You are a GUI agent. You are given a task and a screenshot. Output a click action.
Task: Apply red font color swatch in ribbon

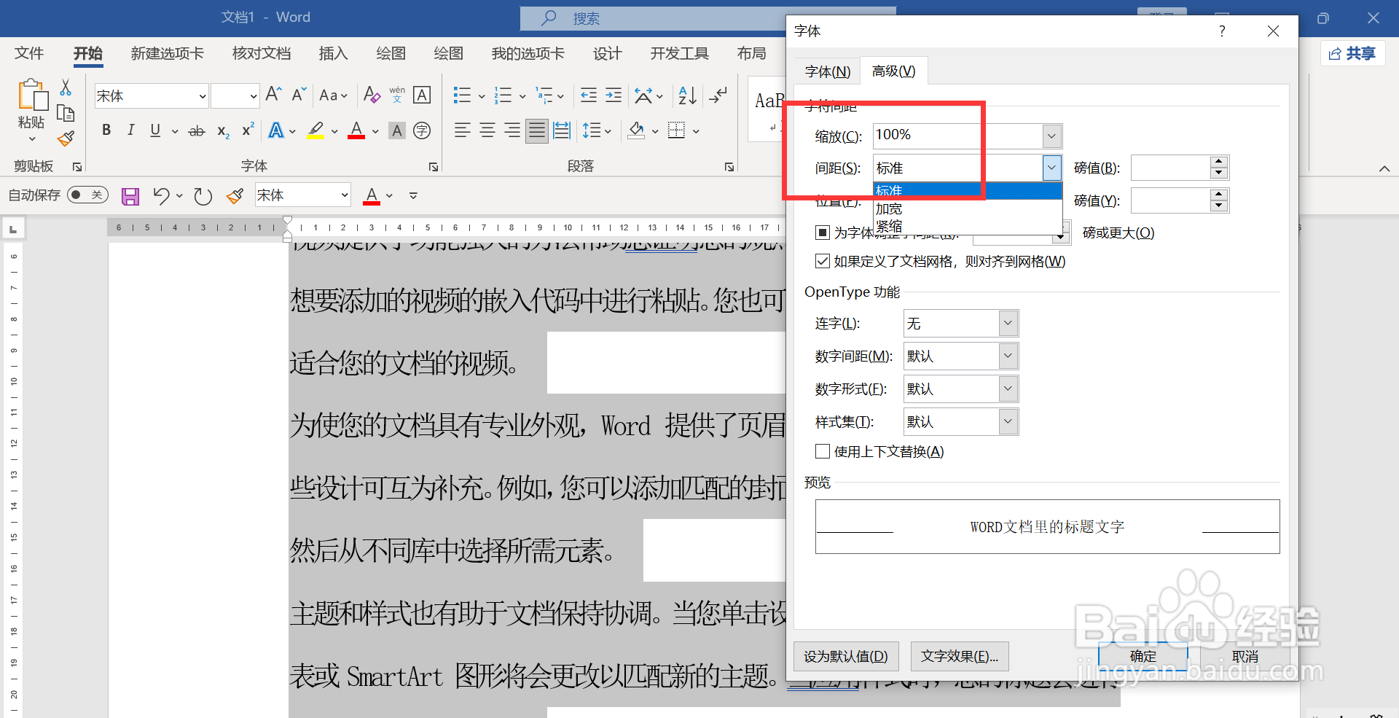[x=356, y=131]
